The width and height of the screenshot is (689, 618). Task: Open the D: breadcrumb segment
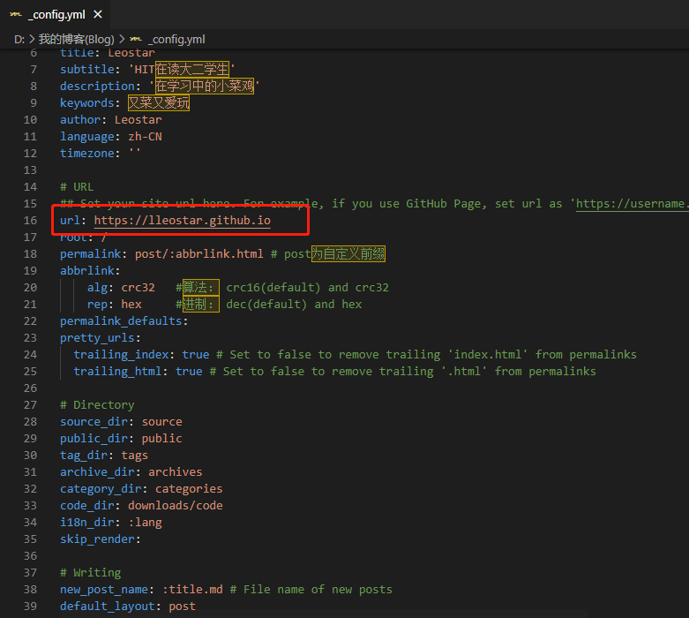pyautogui.click(x=19, y=39)
